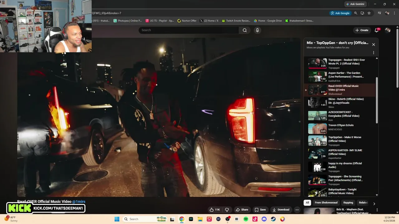Open Chrome profile avatar
Image resolution: width=399 pixels, height=224 pixels.
(x=387, y=13)
